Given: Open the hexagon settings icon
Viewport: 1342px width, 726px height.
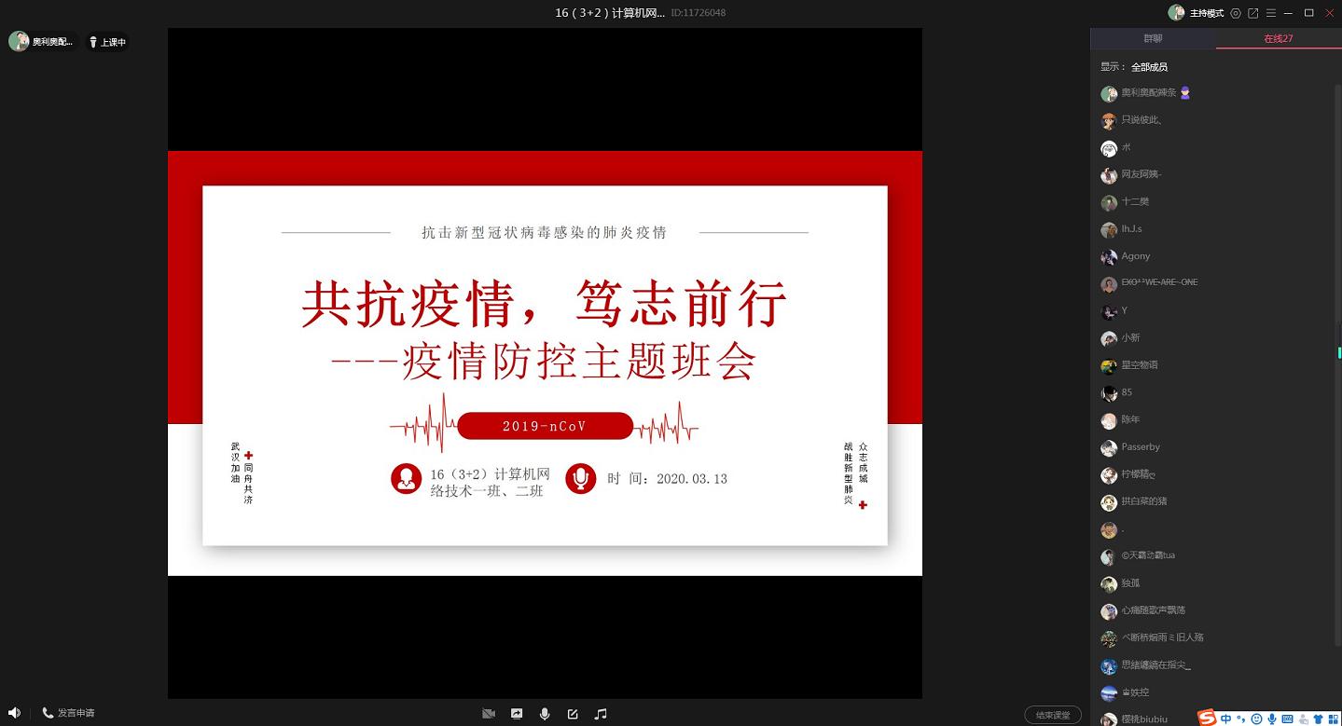Looking at the screenshot, I should (x=1236, y=13).
